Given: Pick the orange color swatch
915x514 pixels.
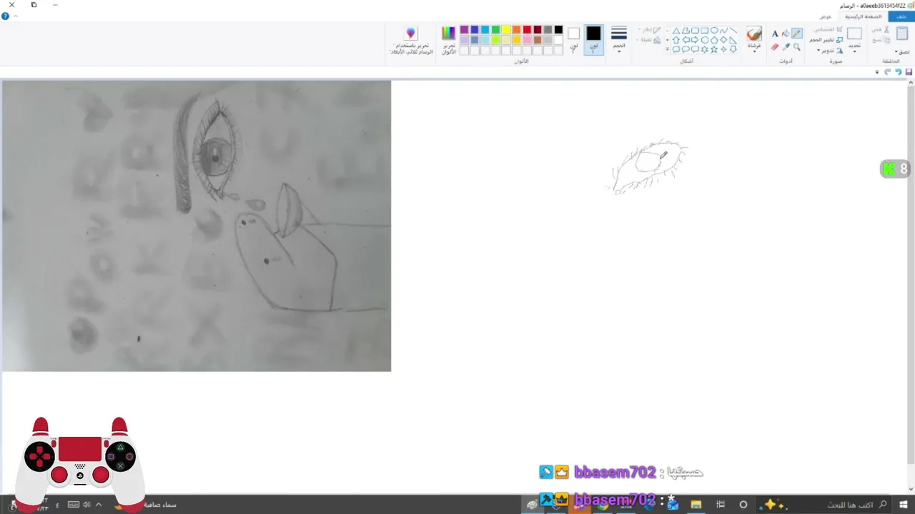Looking at the screenshot, I should pyautogui.click(x=516, y=29).
